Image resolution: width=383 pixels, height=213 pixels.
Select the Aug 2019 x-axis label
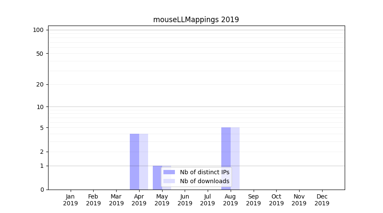(231, 200)
